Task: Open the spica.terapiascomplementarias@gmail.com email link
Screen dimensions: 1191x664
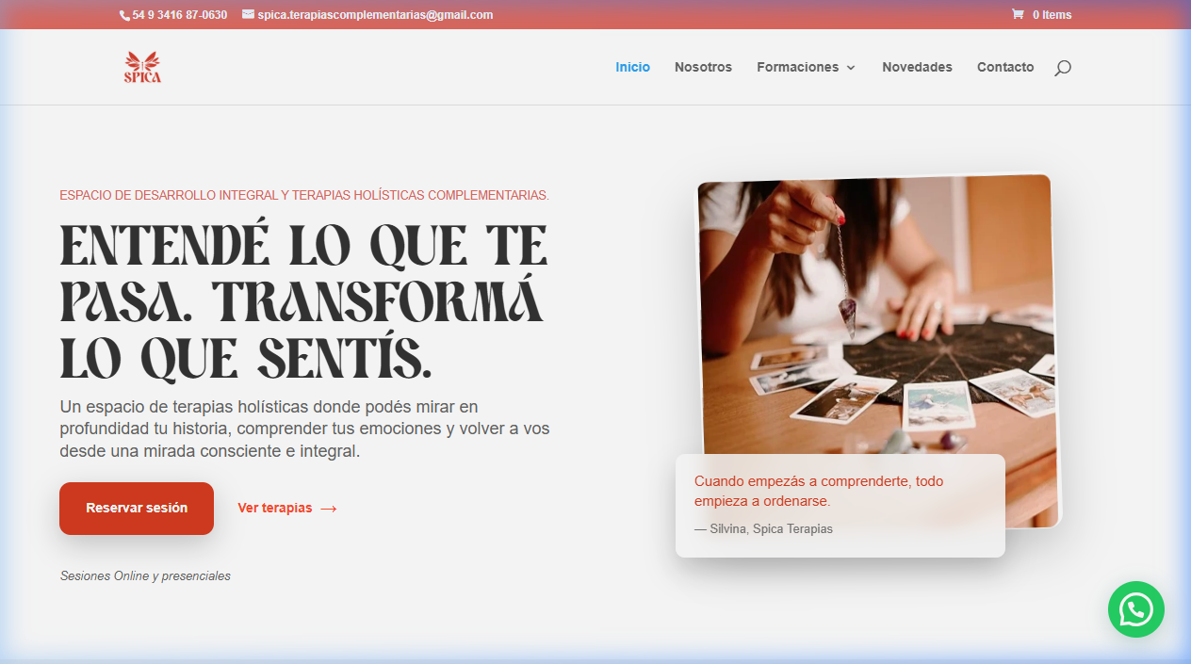Action: [x=375, y=15]
